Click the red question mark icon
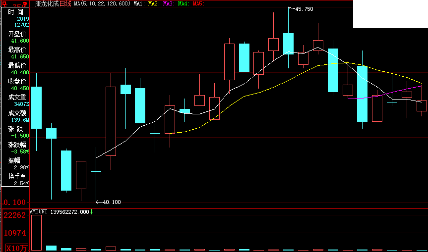The image size is (428, 252). coord(25,4)
